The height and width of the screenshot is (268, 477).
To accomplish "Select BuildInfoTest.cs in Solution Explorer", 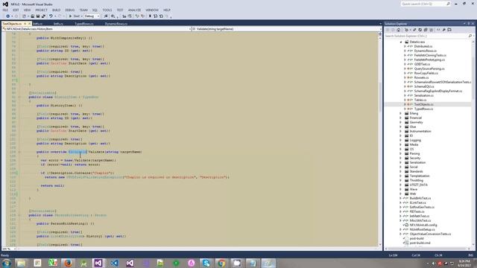I will pyautogui.click(x=420, y=198).
